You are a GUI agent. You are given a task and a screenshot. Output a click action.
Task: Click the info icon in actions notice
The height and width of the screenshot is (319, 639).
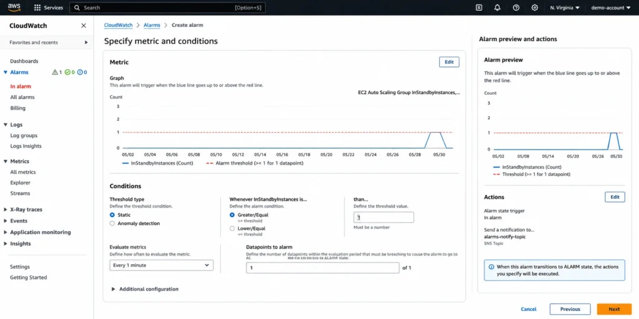492,267
